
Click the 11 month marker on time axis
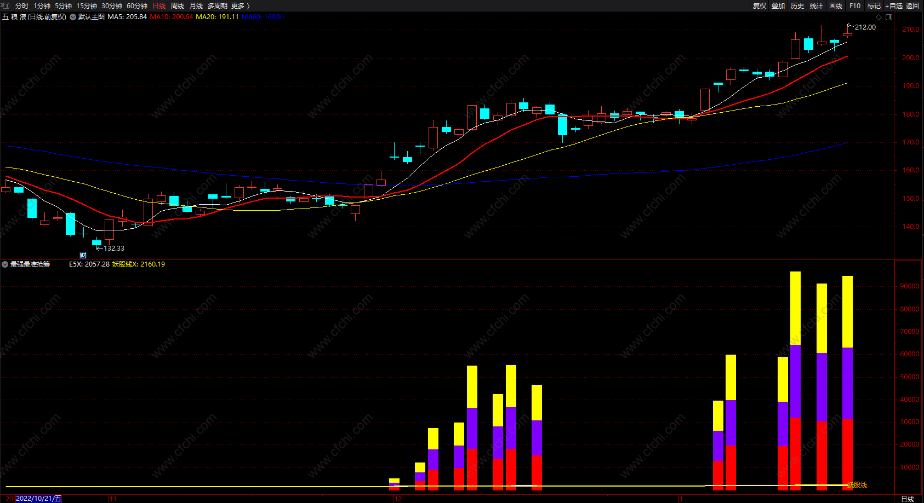(113, 499)
